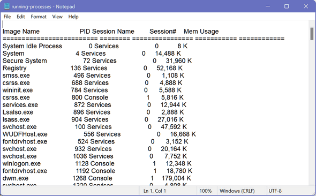The image size is (316, 196).
Task: Click 'fontdrvhost.exe' on the 1192 Console line
Action: (x=25, y=171)
